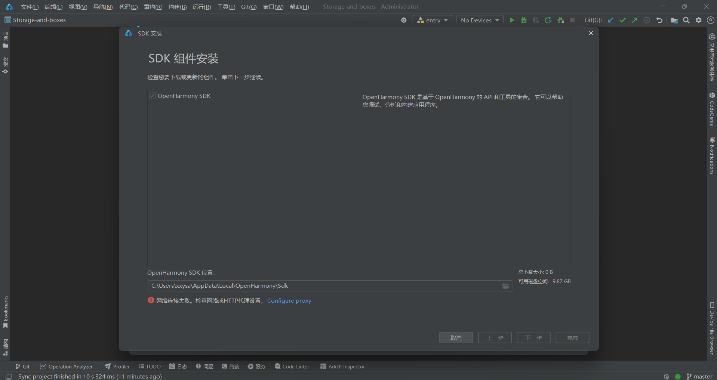Open the 编辑(E) menu
The height and width of the screenshot is (380, 717).
click(53, 7)
